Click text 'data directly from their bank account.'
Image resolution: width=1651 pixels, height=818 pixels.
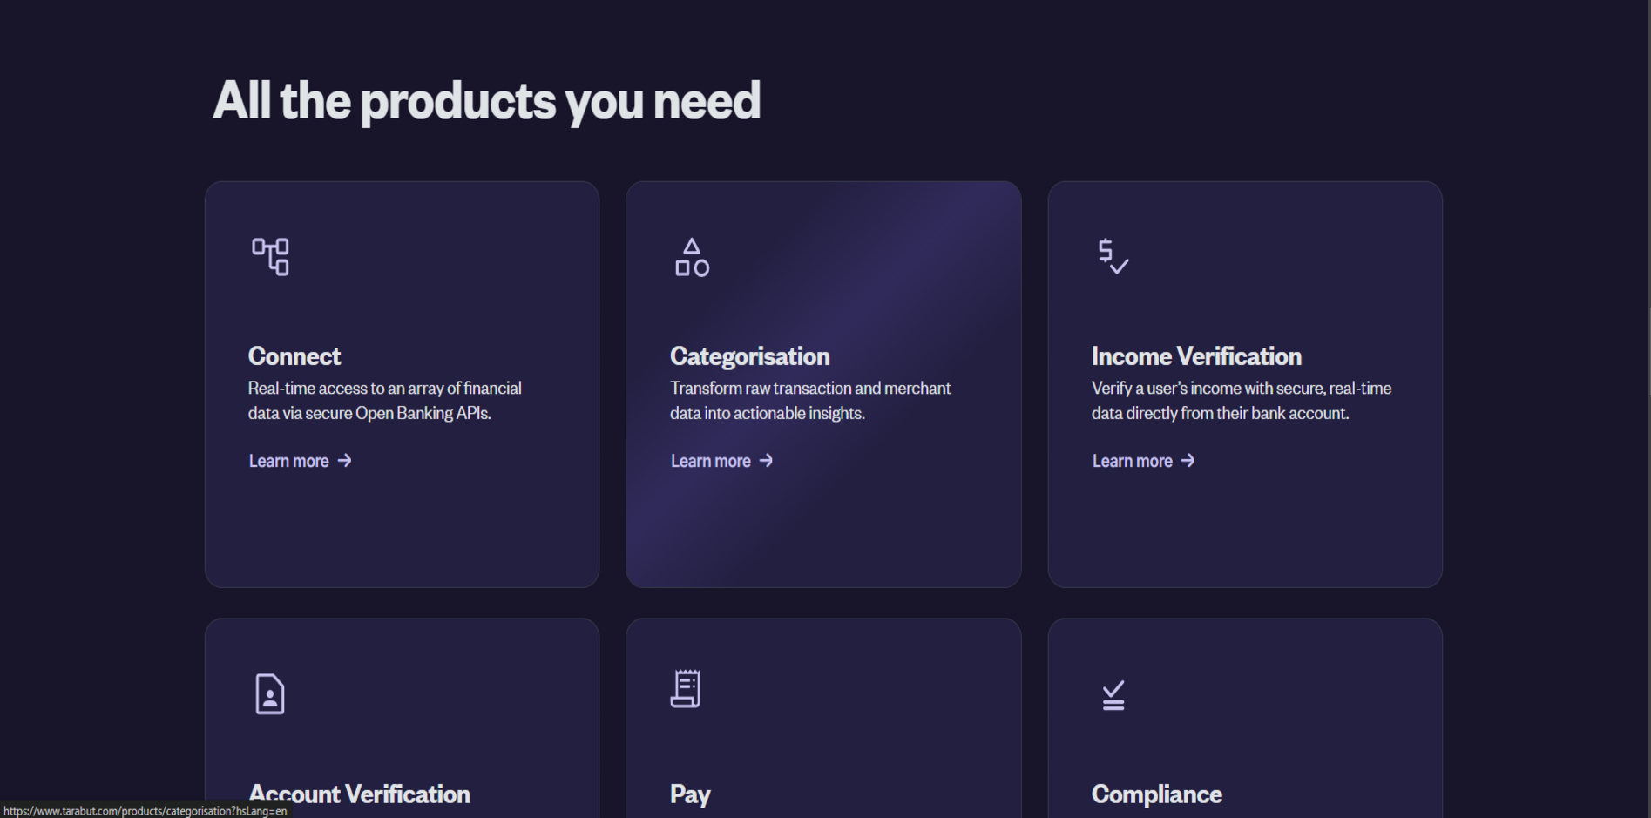tap(1220, 413)
